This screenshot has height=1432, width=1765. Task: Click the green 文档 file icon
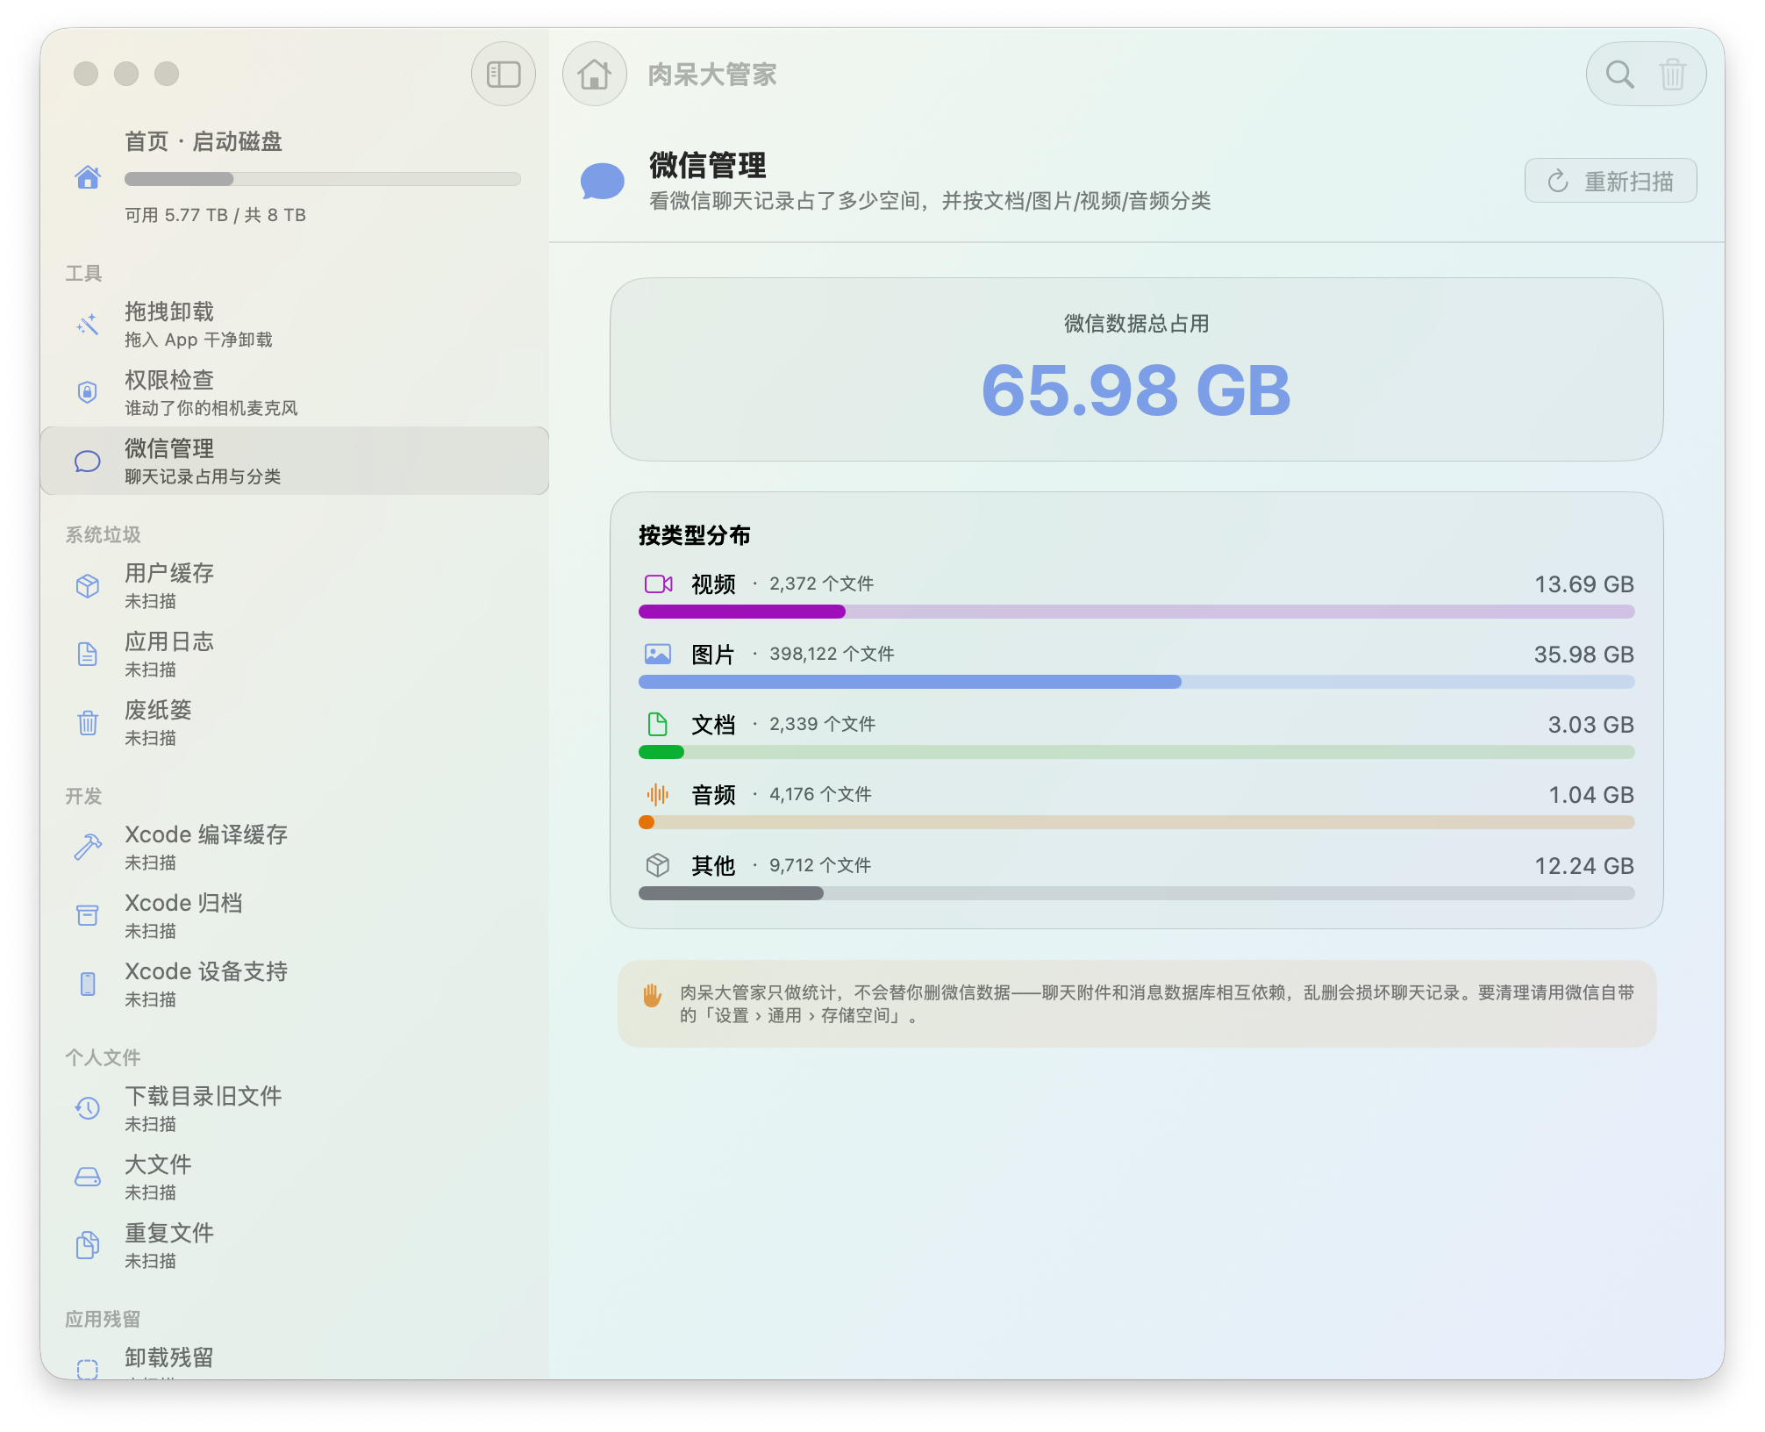pos(658,725)
